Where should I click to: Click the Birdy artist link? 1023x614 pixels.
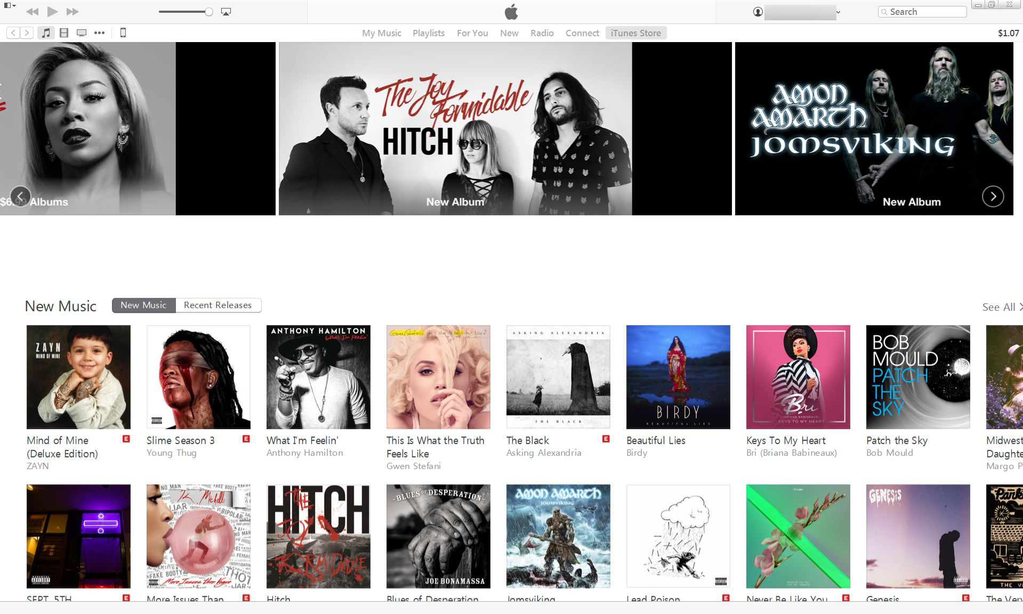coord(637,453)
